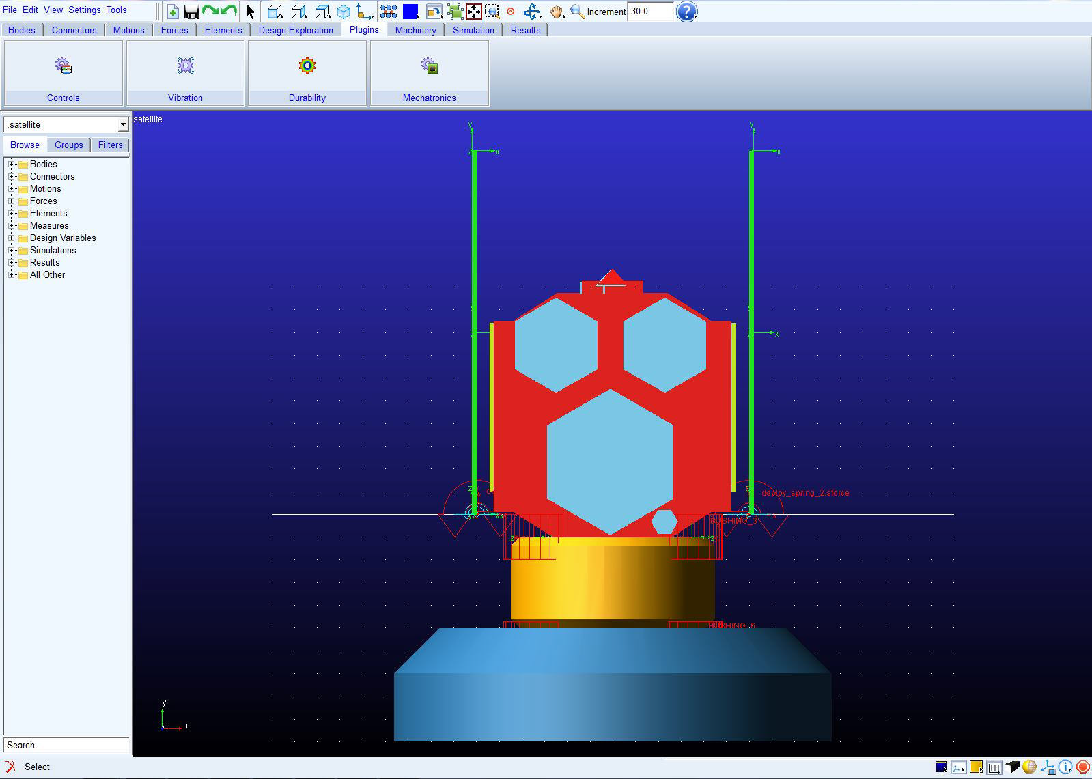The height and width of the screenshot is (779, 1092).
Task: Switch to the Simulation ribbon tab
Action: coord(473,30)
